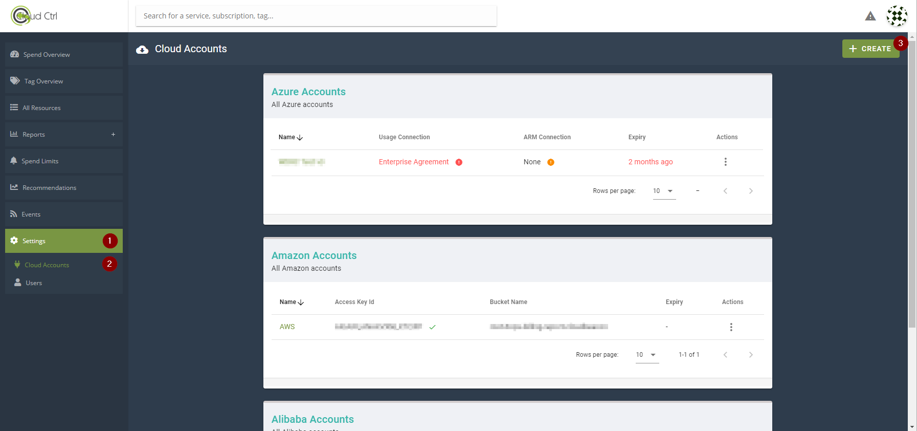917x431 pixels.
Task: Sort Amazon accounts by Name column
Action: click(x=291, y=302)
